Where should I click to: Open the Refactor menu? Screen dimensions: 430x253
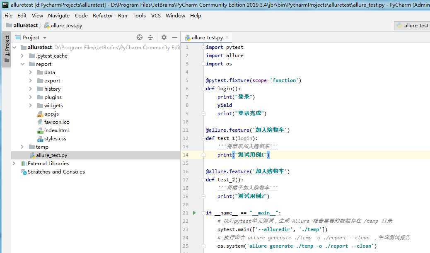click(103, 16)
